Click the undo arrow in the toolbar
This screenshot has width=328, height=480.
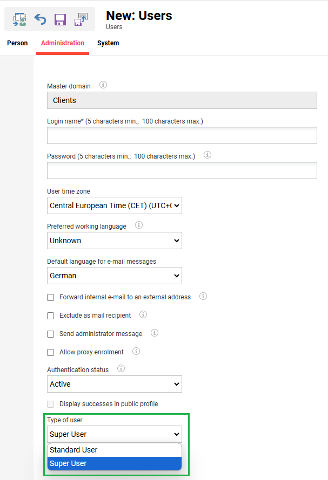(39, 19)
